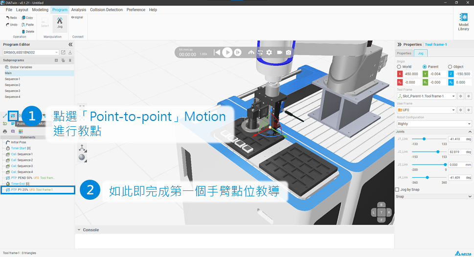Click the Z position value field -150.500
The image size is (474, 257).
pyautogui.click(x=463, y=74)
